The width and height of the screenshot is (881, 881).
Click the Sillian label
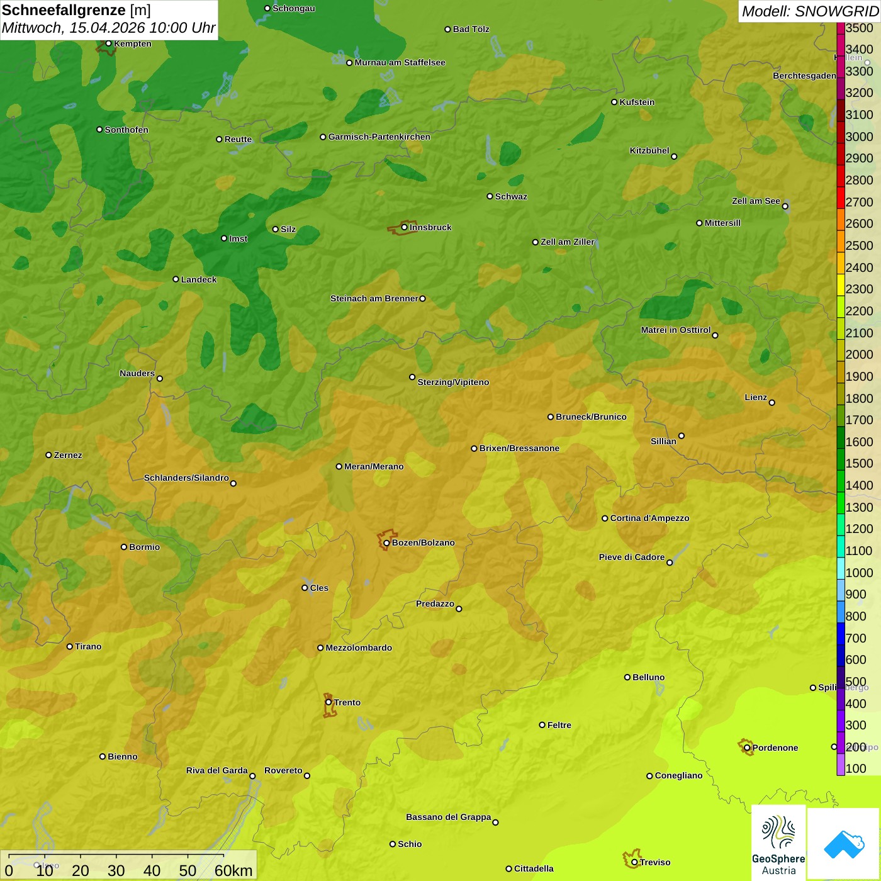(x=663, y=441)
